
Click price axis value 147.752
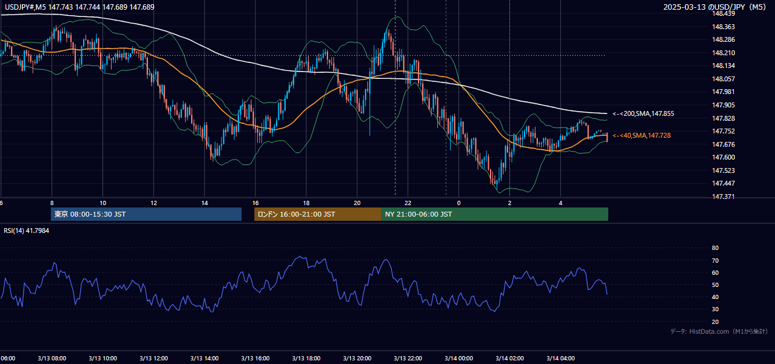pos(725,131)
